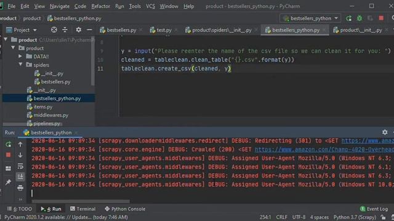The height and width of the screenshot is (221, 394).
Task: Close the bestsellers.py tab
Action: pyautogui.click(x=141, y=30)
